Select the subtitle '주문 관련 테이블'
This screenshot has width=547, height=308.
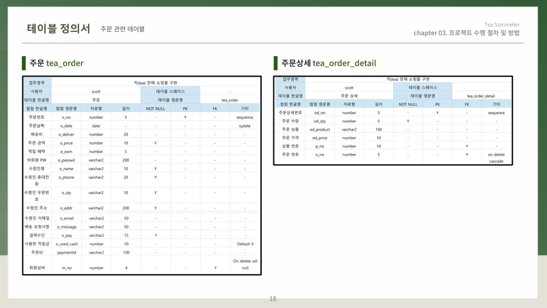(x=122, y=29)
